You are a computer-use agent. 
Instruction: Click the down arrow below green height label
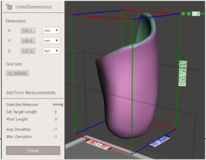click(182, 88)
